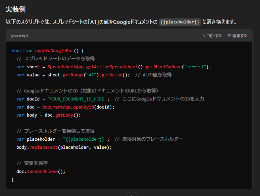Click the comment 置換対象のプレースホルダー
The height and width of the screenshot is (196, 260).
(x=149, y=139)
